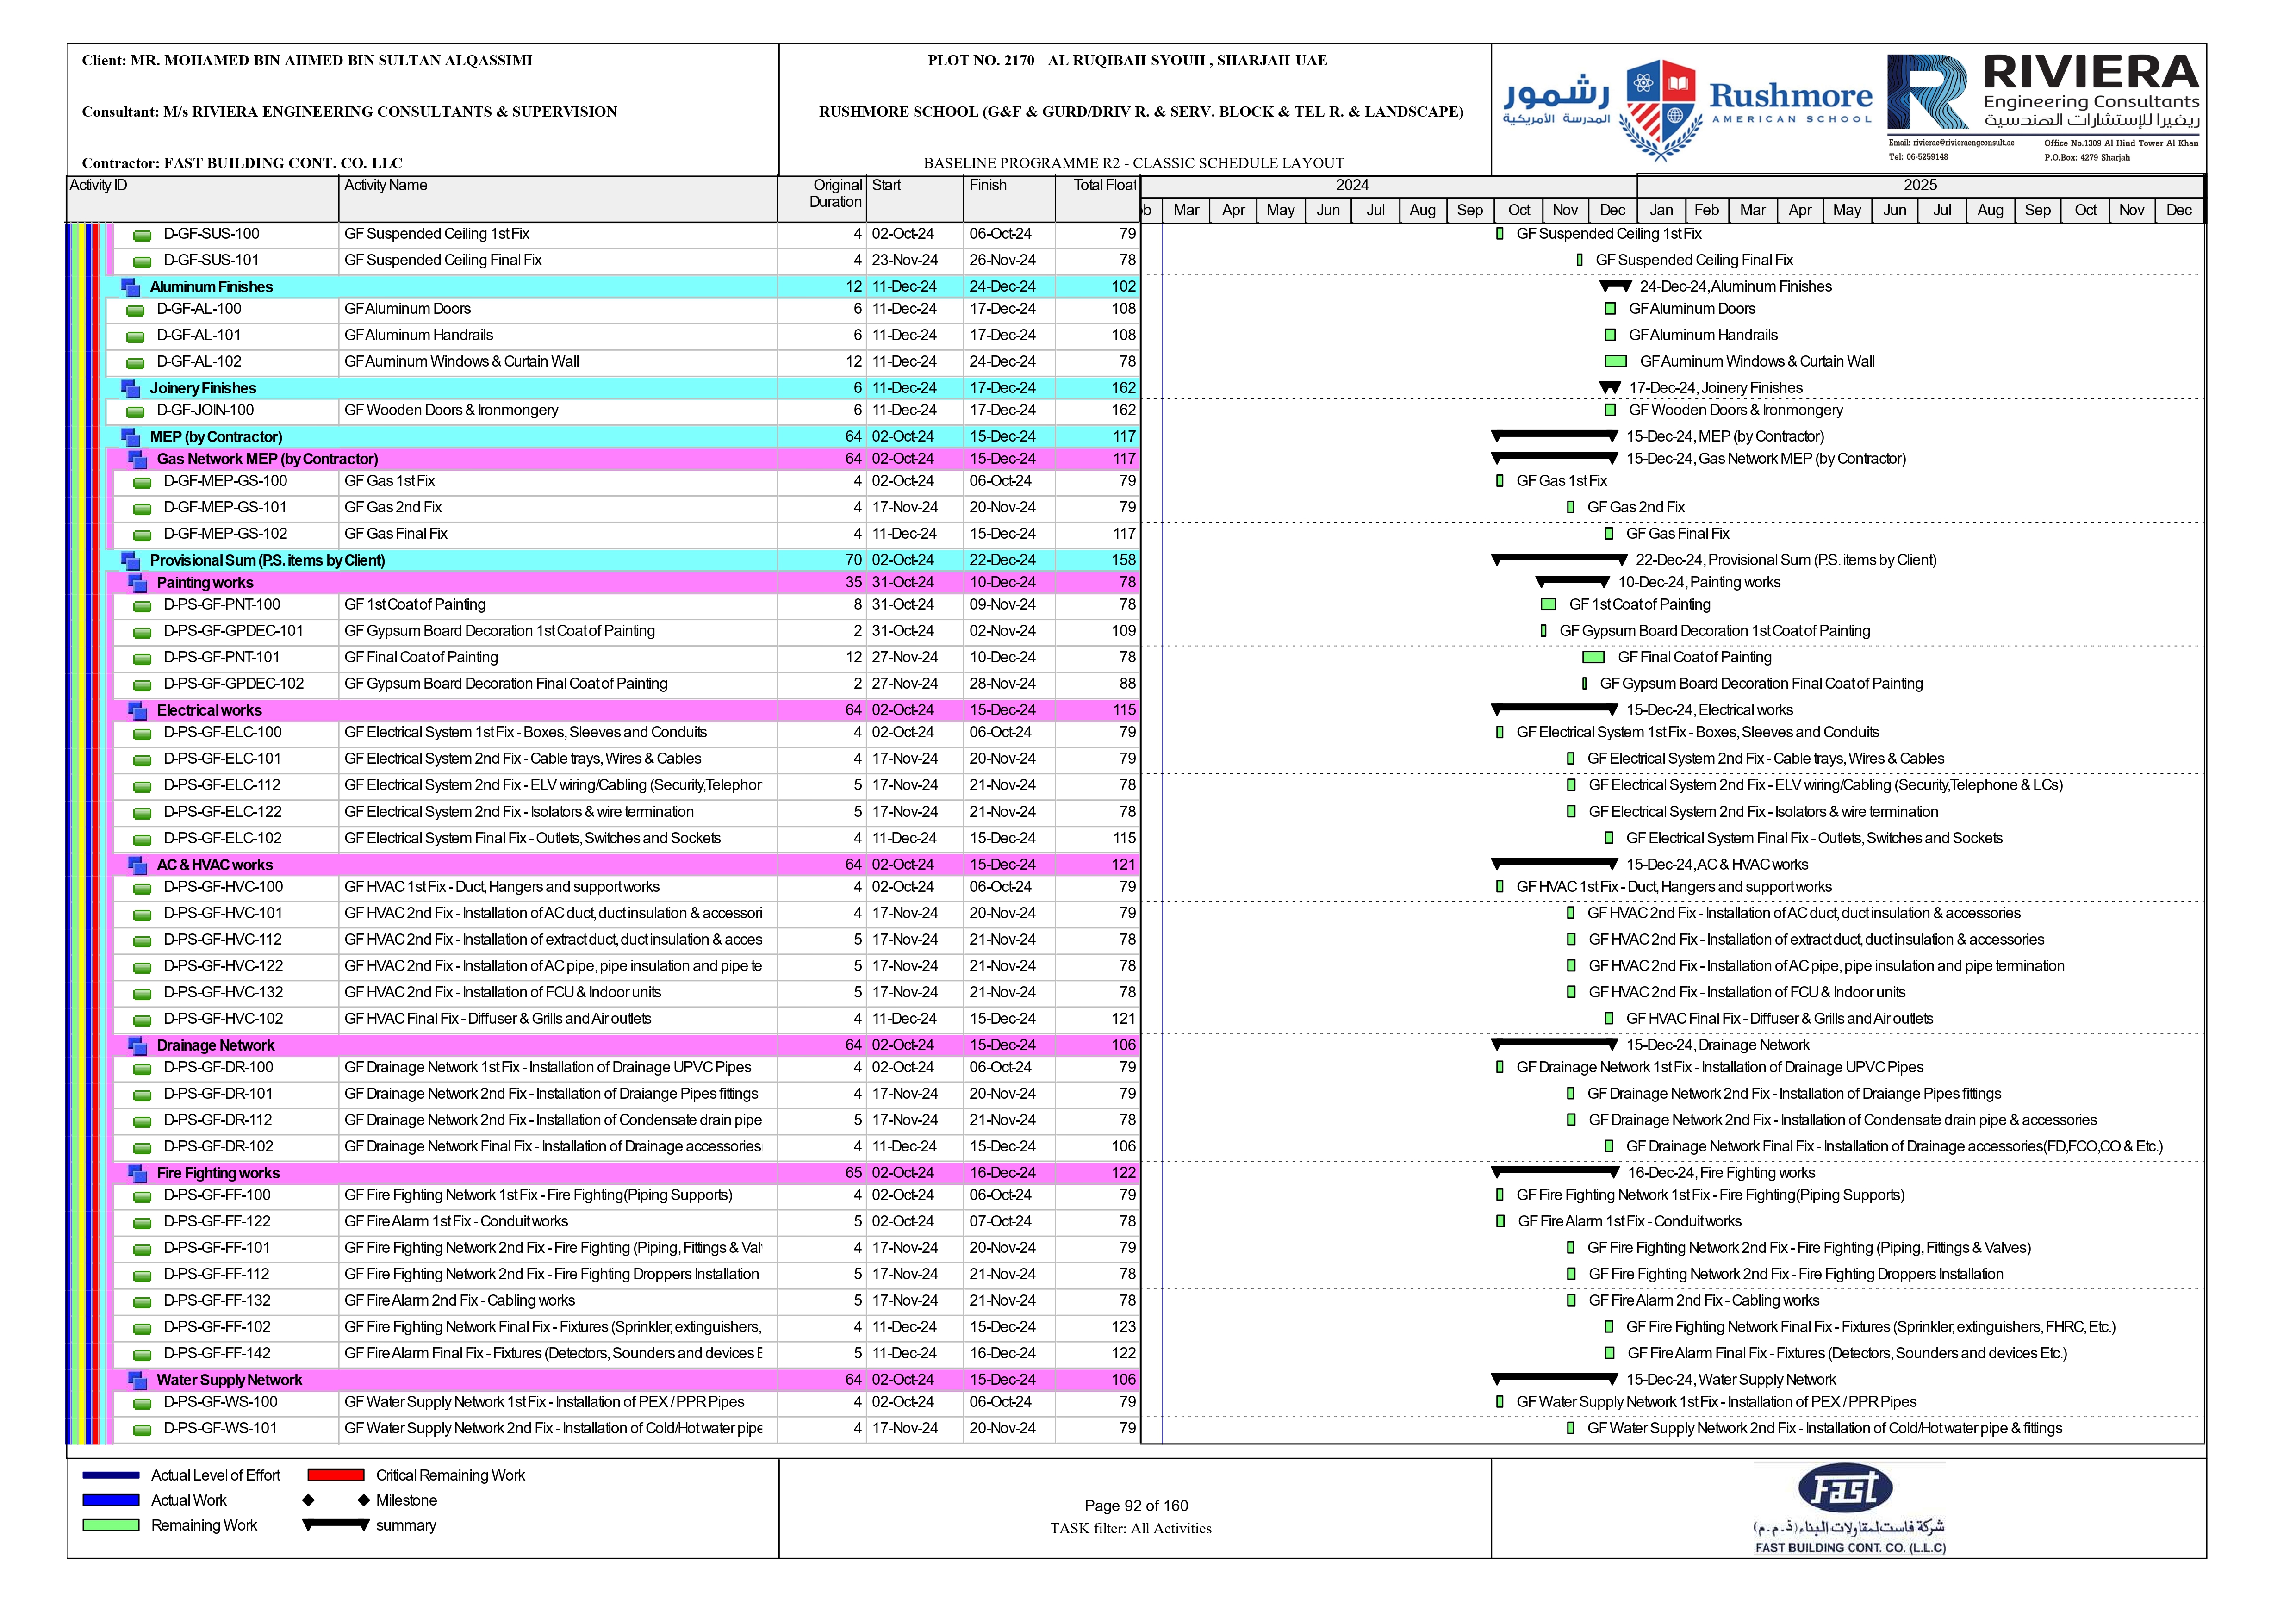Image resolution: width=2296 pixels, height=1624 pixels.
Task: Click the Remaining Work green legend swatch
Action: (111, 1526)
